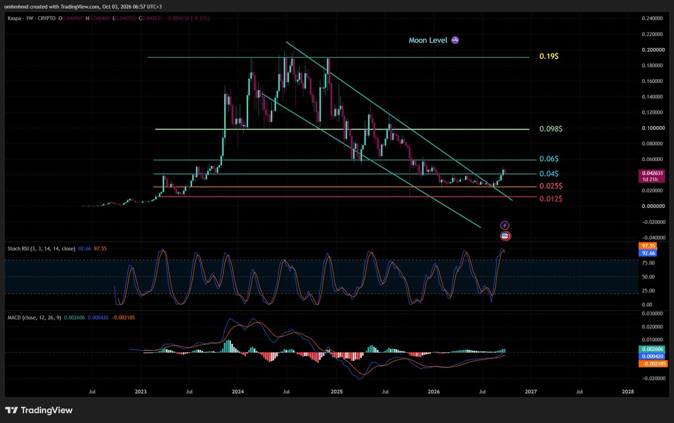Click the 2027 label on the time axis
Screen dimensions: 674x423
(531, 391)
